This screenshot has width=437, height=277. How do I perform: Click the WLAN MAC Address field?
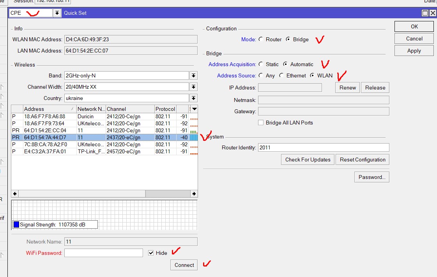click(131, 39)
